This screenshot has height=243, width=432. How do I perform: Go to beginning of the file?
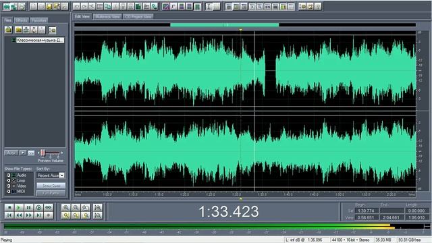(9, 215)
